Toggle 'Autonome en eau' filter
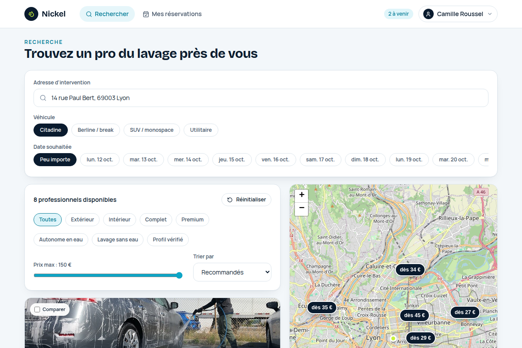Viewport: 522px width, 348px height. (x=61, y=240)
